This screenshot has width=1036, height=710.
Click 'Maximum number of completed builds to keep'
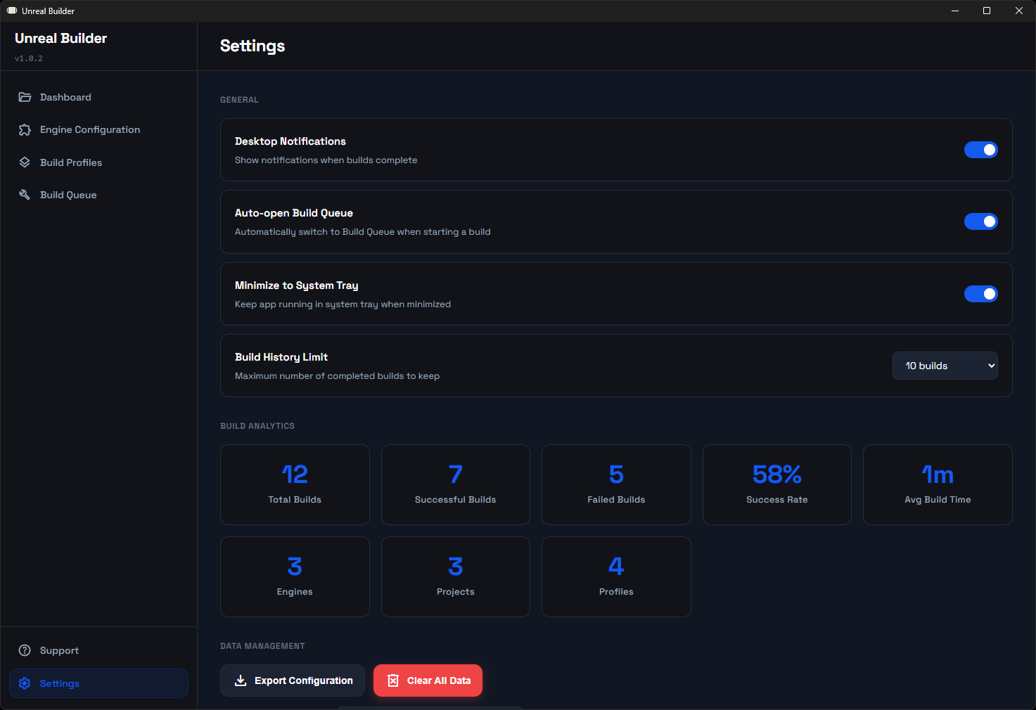338,376
